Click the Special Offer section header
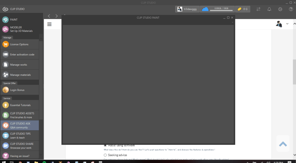This screenshot has width=296, height=163. pos(10,83)
